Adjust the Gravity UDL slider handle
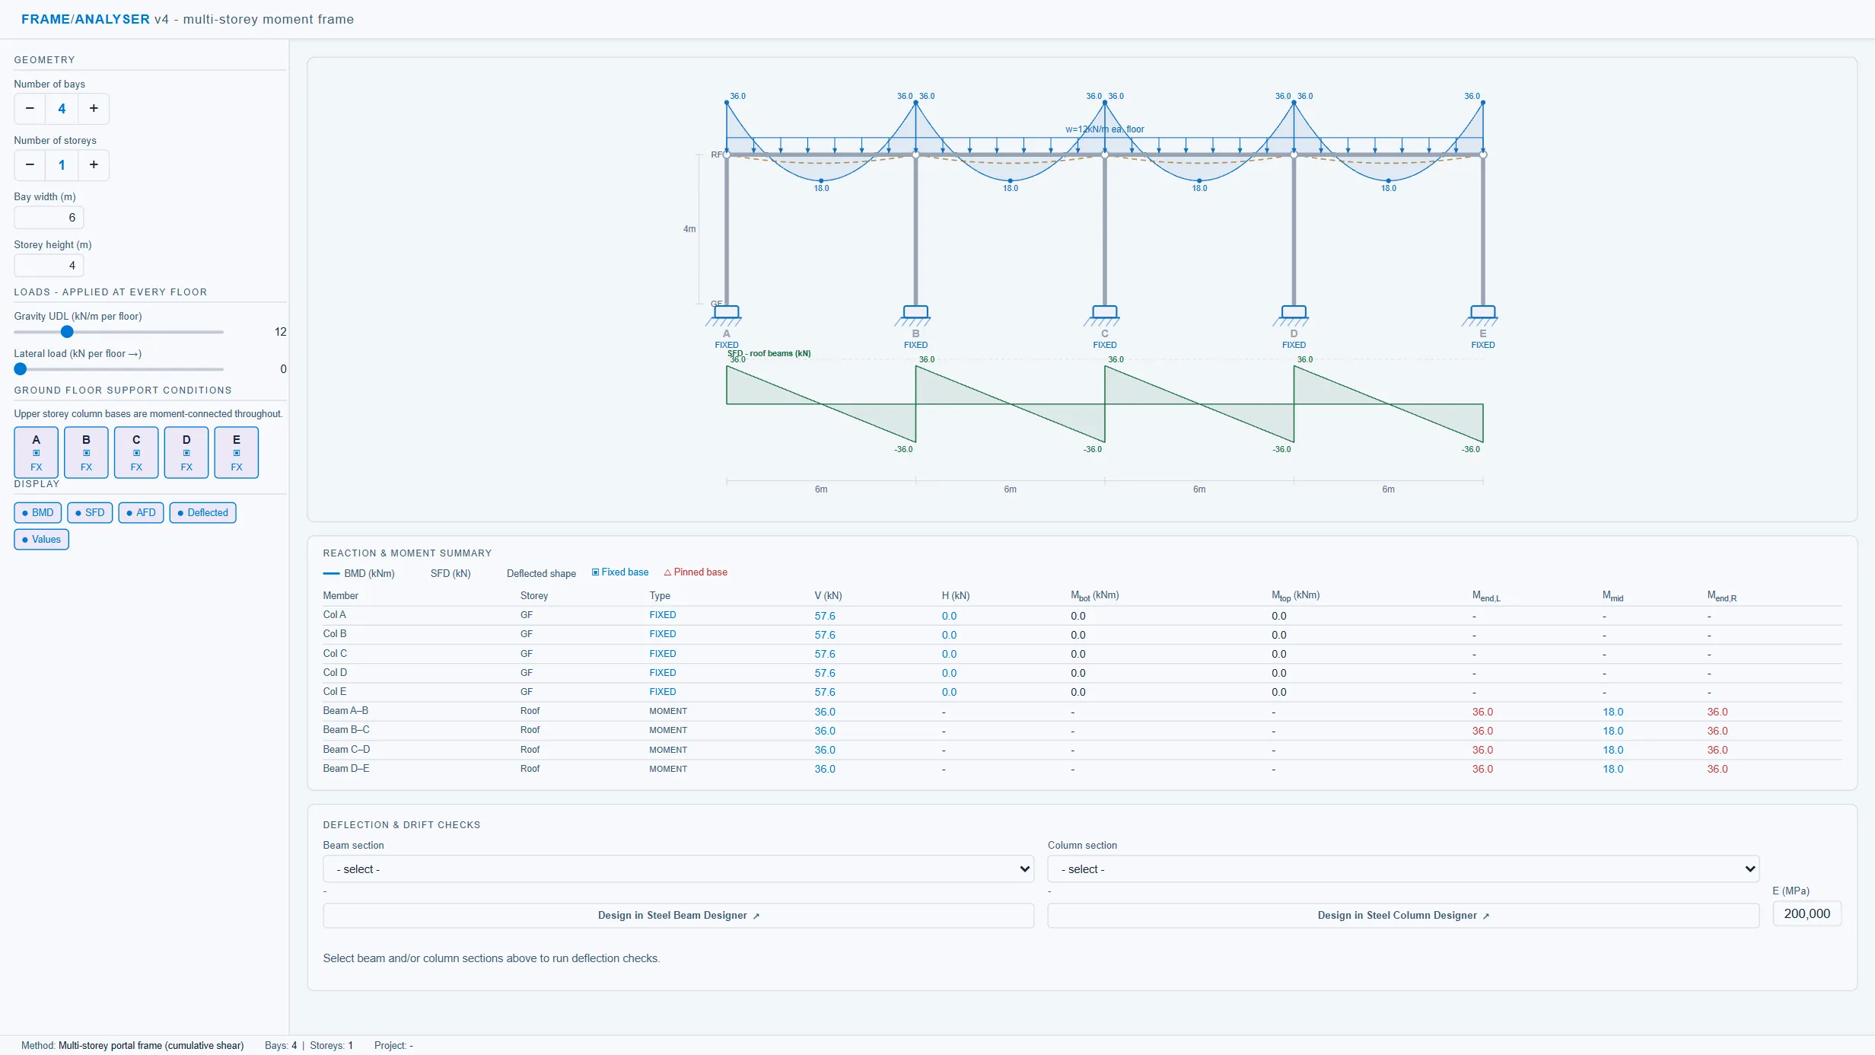This screenshot has width=1875, height=1055. [x=67, y=332]
